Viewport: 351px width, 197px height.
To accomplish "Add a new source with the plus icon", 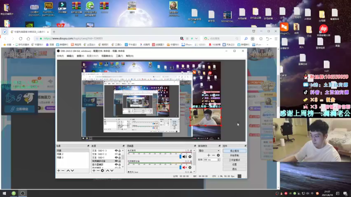I will [94, 171].
